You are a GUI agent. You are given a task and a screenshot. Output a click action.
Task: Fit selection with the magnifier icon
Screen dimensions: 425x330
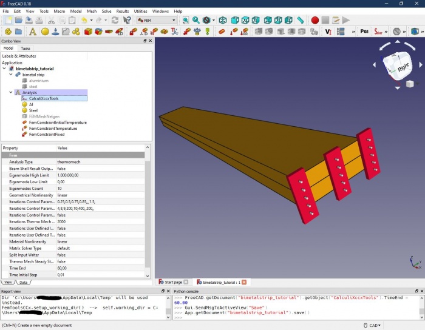pyautogui.click(x=196, y=20)
